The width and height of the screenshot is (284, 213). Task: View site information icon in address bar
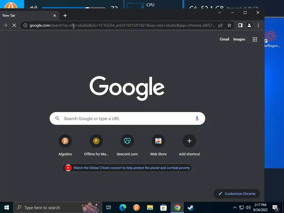(x=25, y=25)
